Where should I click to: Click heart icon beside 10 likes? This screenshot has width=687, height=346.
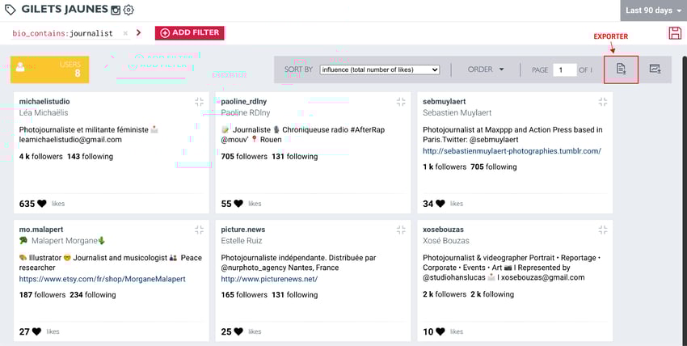coord(440,331)
